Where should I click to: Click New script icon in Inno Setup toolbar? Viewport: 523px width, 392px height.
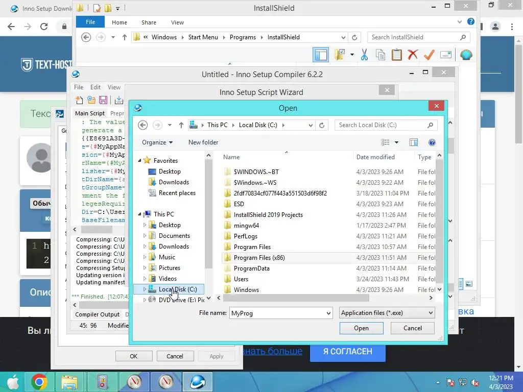(x=79, y=100)
